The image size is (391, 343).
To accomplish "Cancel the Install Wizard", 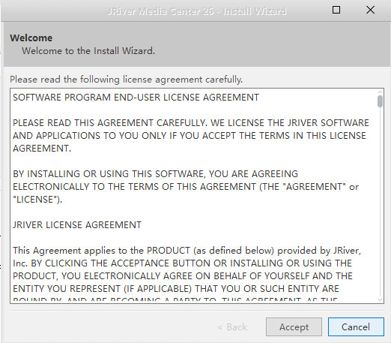I will click(x=356, y=326).
